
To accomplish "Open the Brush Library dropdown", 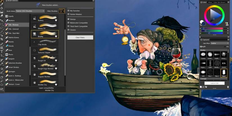I will click(30, 11).
